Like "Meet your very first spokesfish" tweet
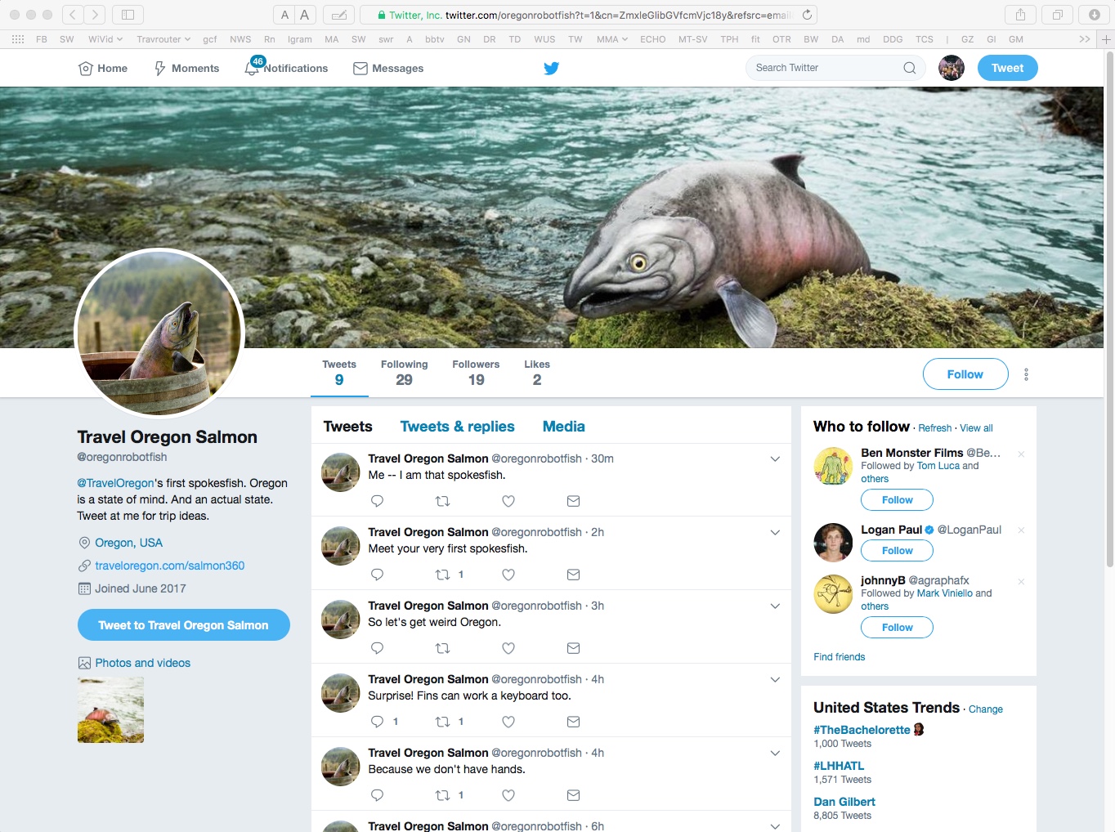This screenshot has width=1115, height=832. click(x=508, y=575)
